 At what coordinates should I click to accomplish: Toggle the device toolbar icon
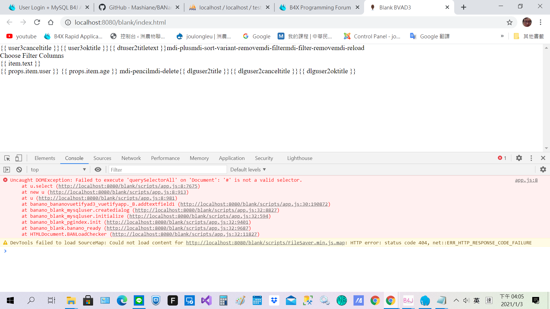click(19, 158)
